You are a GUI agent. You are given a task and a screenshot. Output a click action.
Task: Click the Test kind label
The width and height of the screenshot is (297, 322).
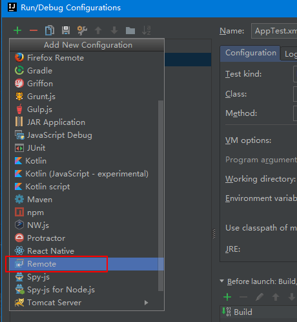coord(243,74)
